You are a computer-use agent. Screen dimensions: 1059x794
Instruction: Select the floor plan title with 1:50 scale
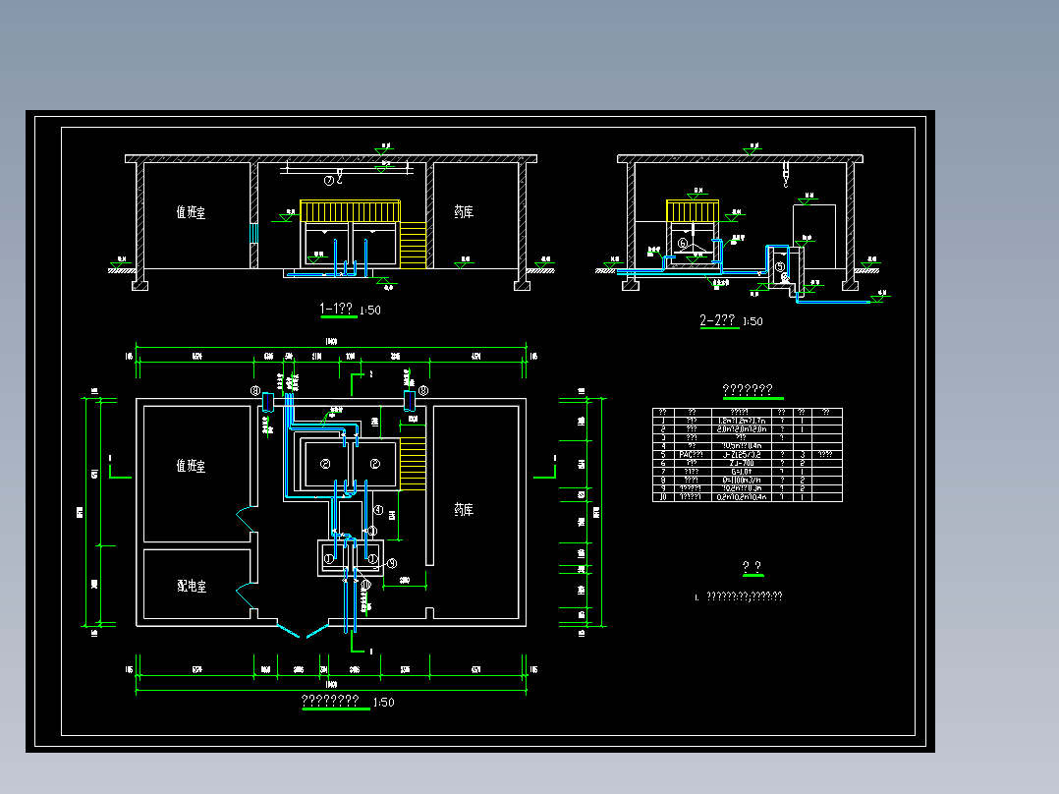click(348, 702)
